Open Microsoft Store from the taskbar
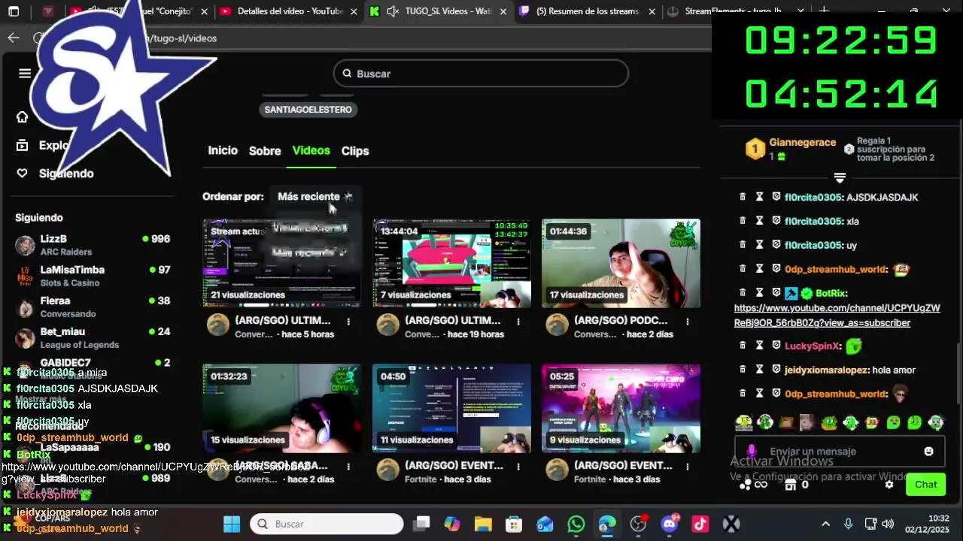 coord(514,524)
